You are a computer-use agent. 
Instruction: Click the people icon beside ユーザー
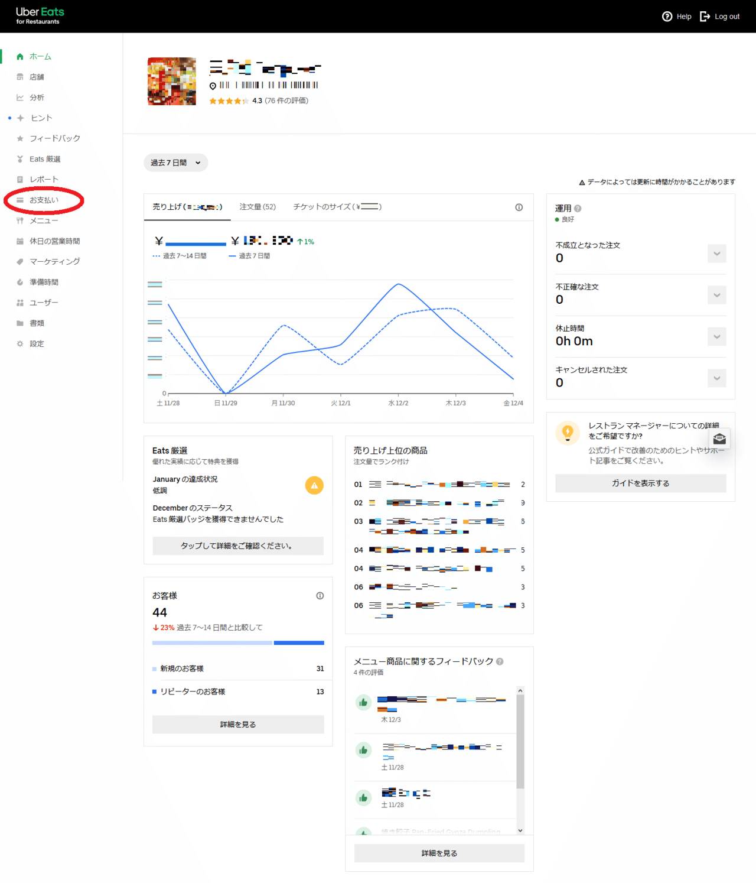pyautogui.click(x=20, y=303)
